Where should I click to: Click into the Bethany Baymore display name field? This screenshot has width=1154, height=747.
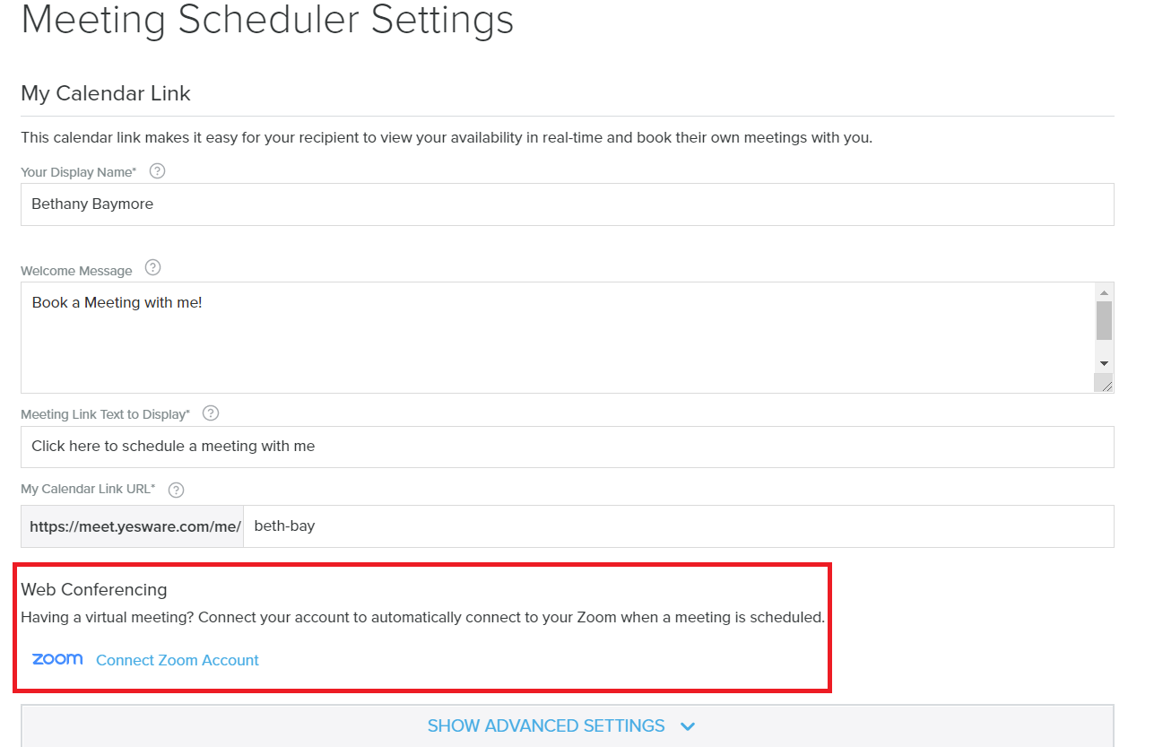[x=567, y=204]
